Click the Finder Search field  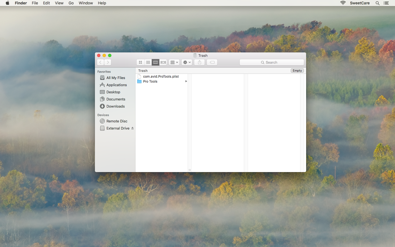pos(272,62)
